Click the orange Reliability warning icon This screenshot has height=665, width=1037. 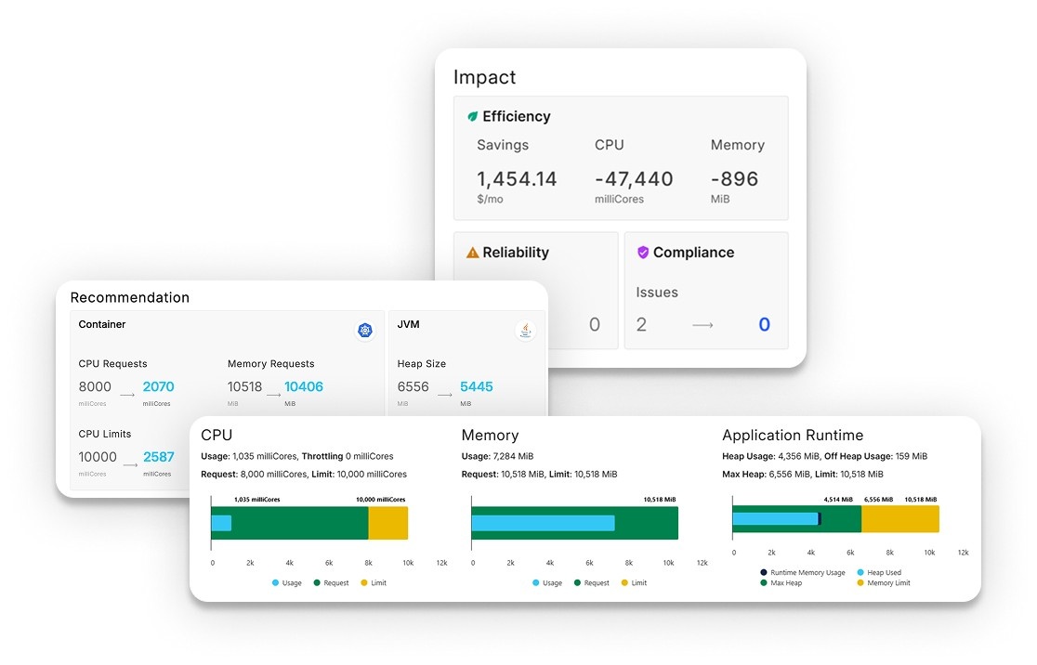tap(472, 252)
